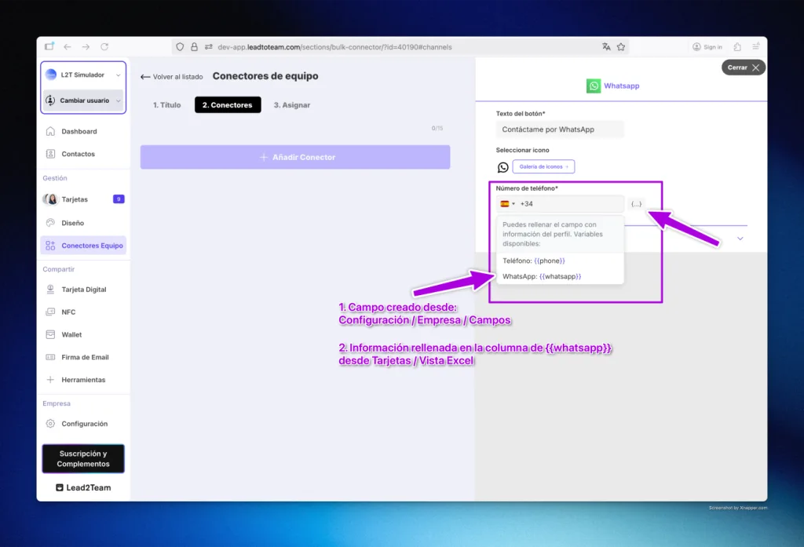Open the browser application menu icon

tap(756, 46)
